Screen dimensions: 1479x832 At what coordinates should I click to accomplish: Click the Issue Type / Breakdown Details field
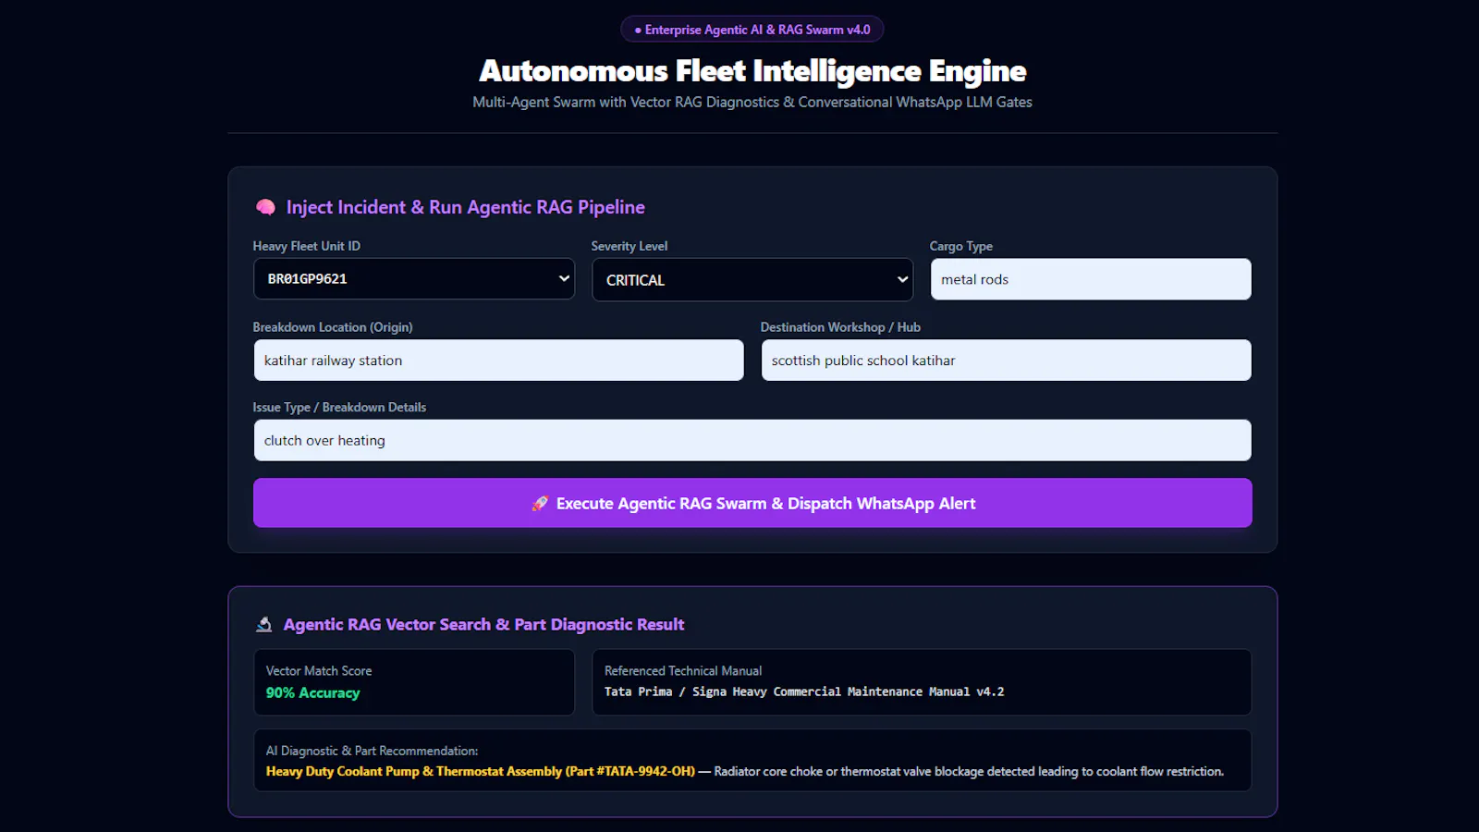pyautogui.click(x=752, y=441)
